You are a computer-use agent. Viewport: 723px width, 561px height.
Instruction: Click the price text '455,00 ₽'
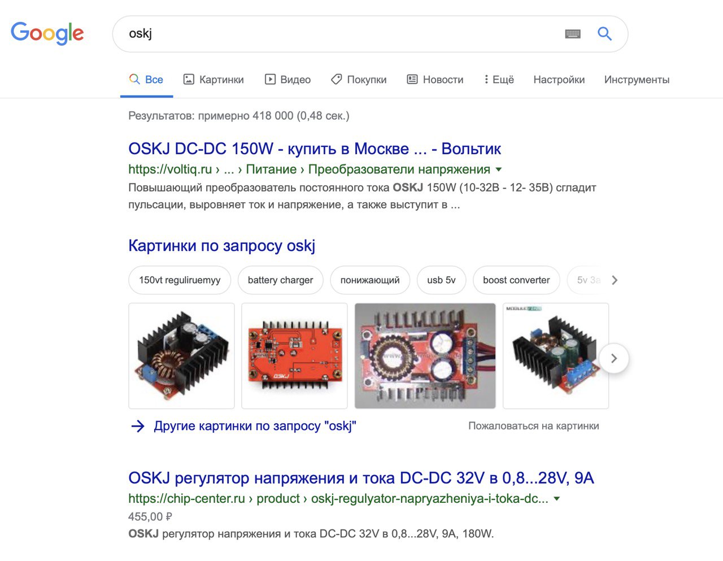150,517
